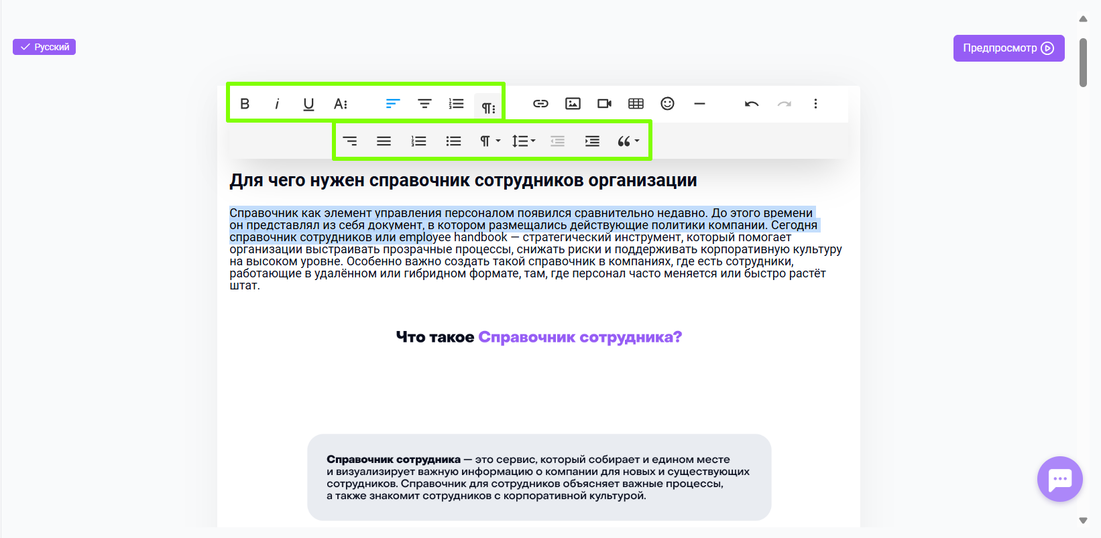This screenshot has width=1101, height=538.
Task: Click the Предпросмотр preview button
Action: tap(1008, 48)
